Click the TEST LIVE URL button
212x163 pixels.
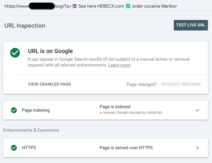tap(191, 25)
